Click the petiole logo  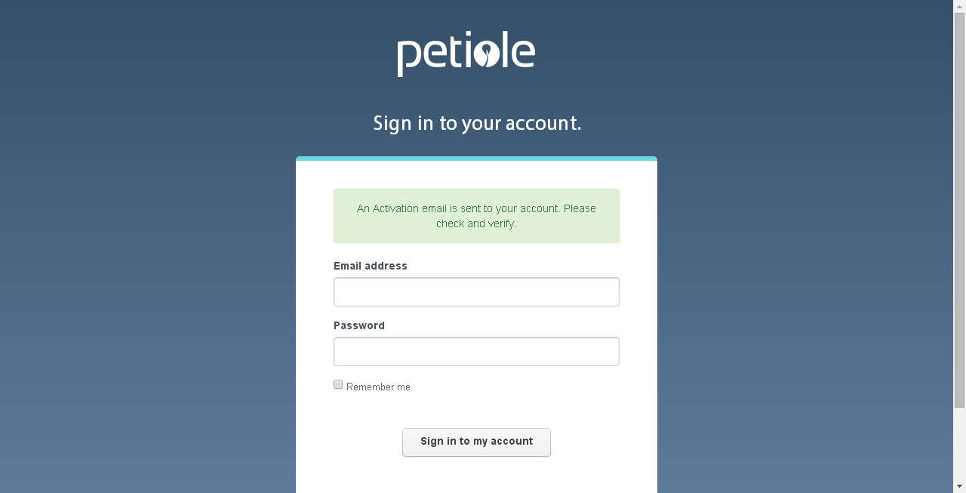click(x=466, y=54)
